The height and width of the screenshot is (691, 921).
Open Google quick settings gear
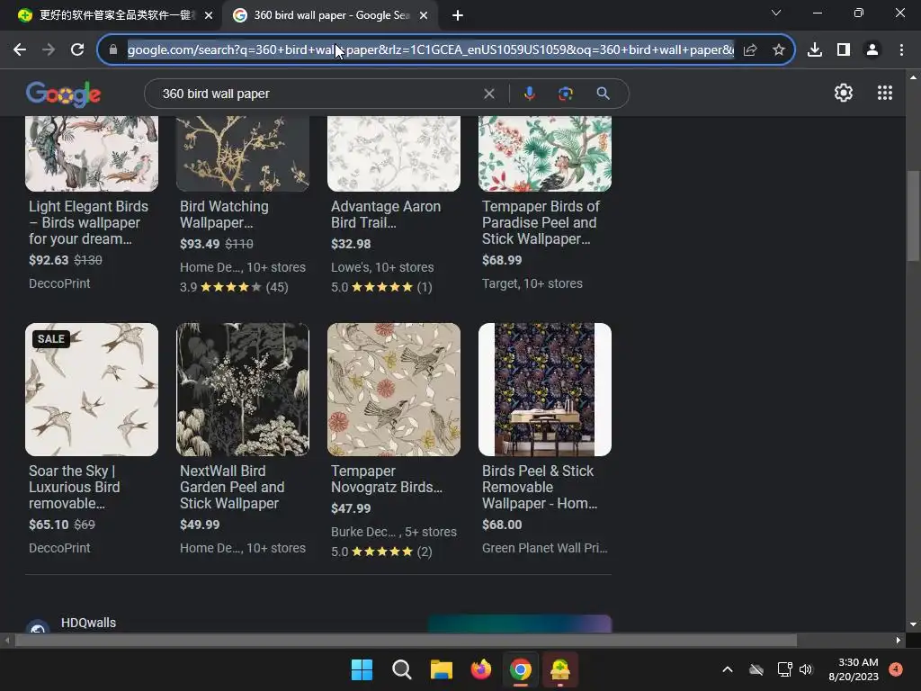pos(844,93)
